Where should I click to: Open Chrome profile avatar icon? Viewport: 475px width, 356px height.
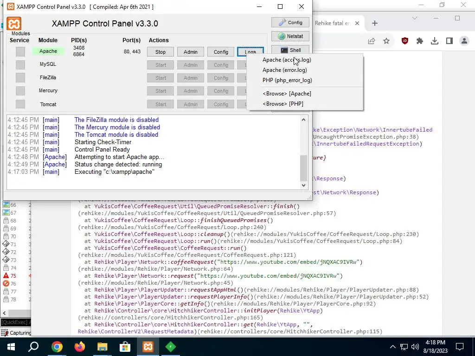(x=464, y=41)
